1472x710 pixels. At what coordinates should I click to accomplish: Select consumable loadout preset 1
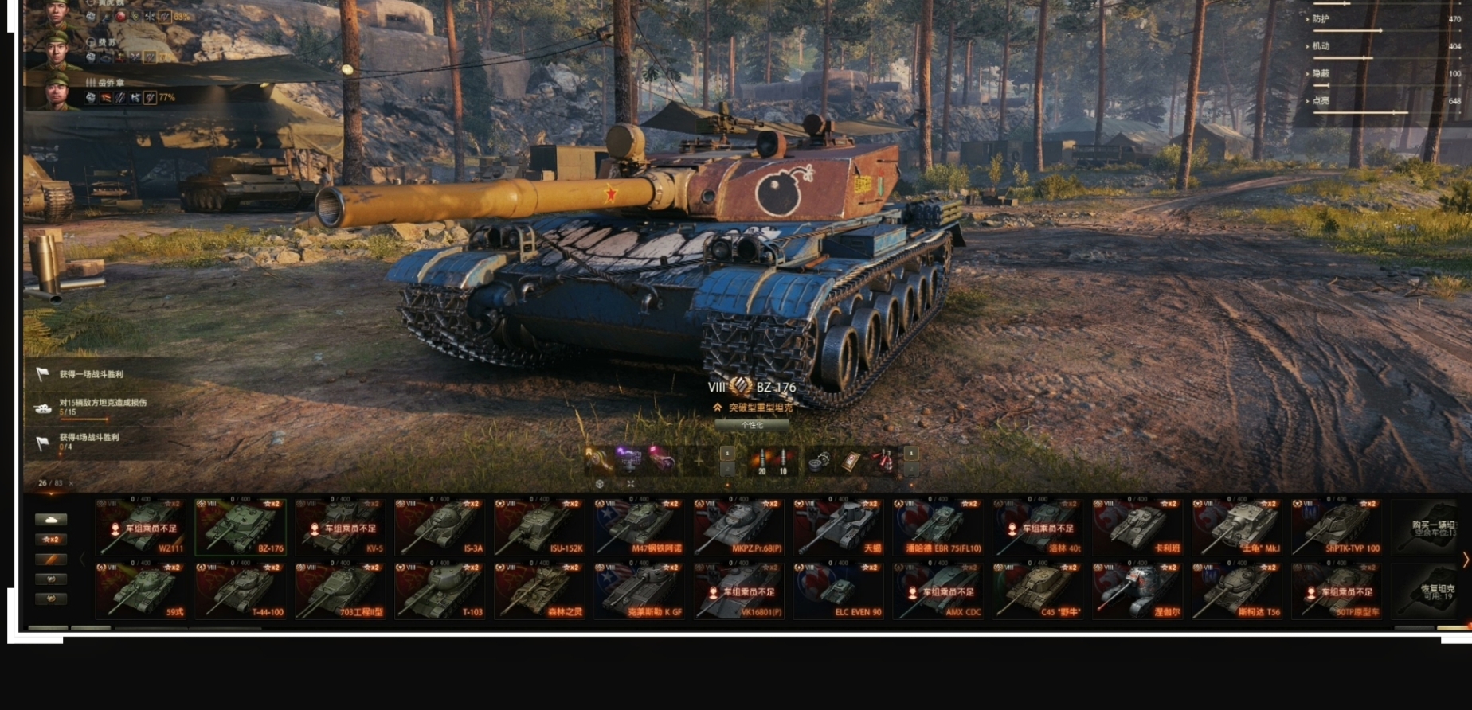tap(911, 453)
